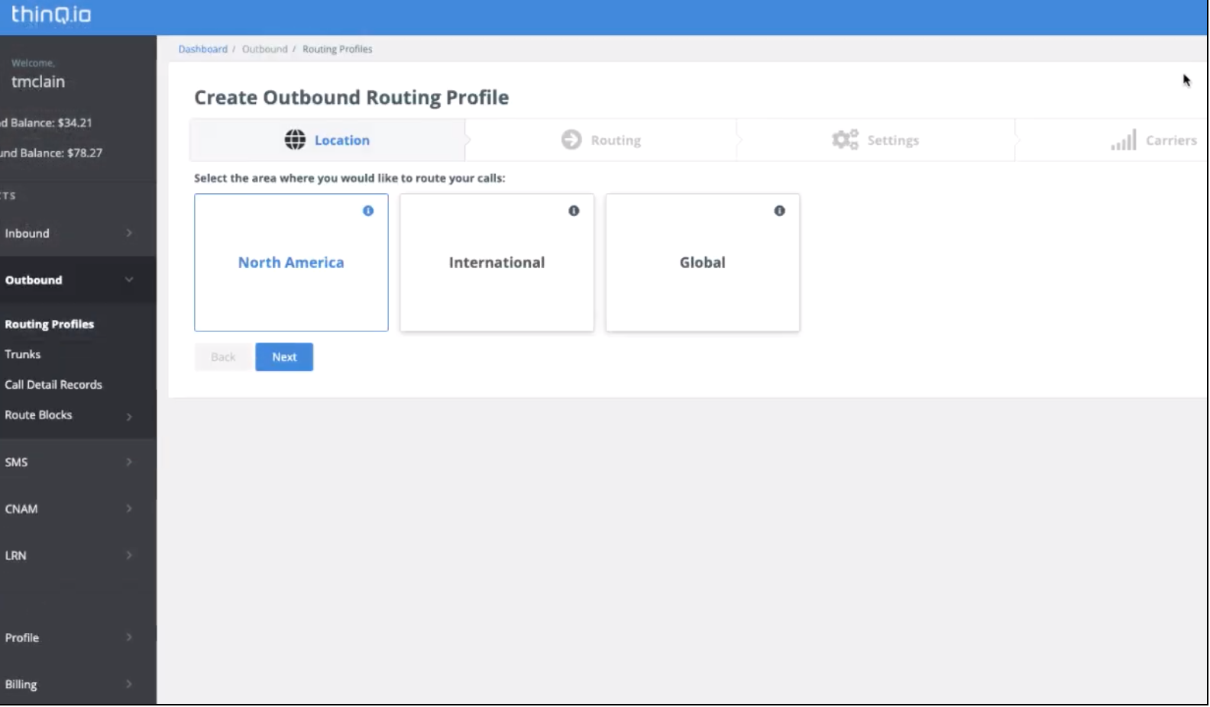Open Call Detail Records page

tap(53, 385)
